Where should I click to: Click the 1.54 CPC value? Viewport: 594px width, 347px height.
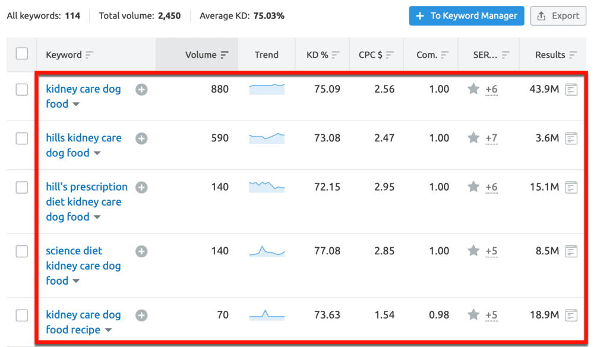pos(384,315)
